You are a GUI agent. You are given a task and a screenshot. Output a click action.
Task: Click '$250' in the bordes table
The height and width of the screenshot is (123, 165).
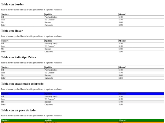[x=121, y=25]
